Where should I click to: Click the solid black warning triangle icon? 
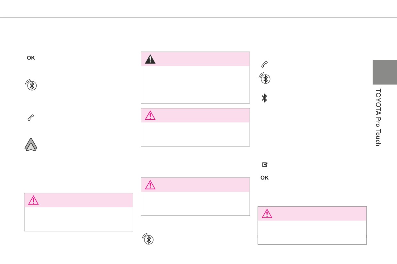click(150, 59)
